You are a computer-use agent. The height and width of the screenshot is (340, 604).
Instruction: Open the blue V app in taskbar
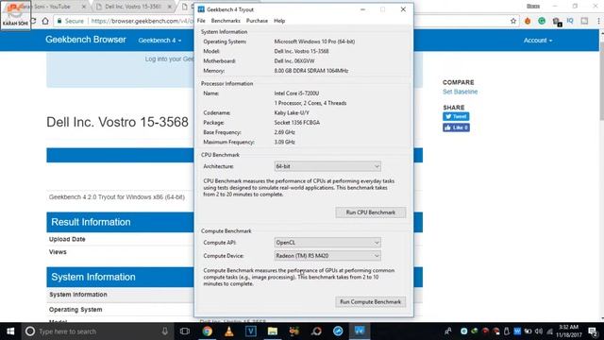pos(251,331)
